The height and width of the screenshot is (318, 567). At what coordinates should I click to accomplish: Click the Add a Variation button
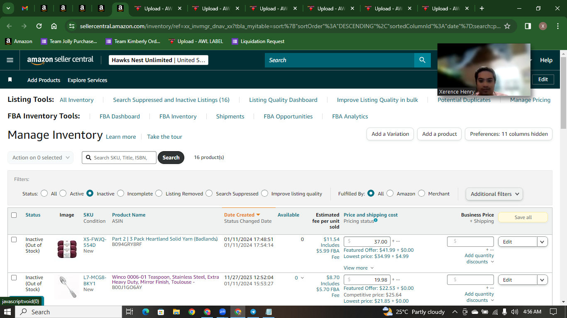point(390,134)
